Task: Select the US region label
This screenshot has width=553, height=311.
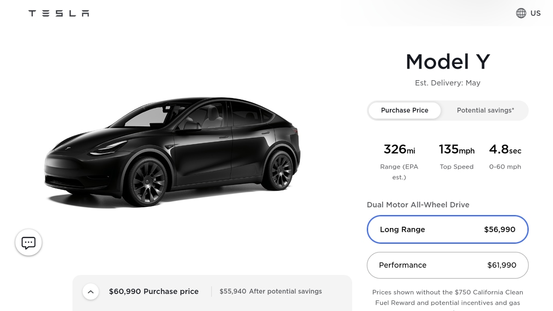Action: [x=535, y=13]
